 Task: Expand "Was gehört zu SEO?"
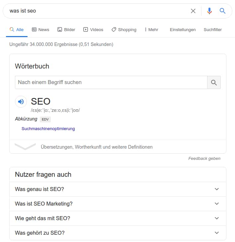(x=118, y=233)
